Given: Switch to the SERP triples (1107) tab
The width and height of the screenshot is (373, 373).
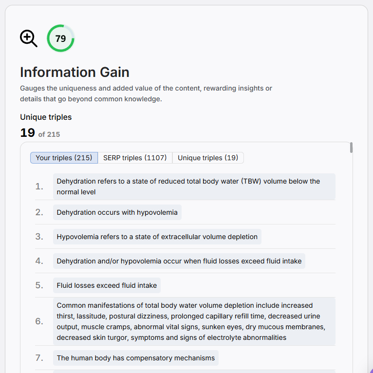Looking at the screenshot, I should [x=135, y=158].
